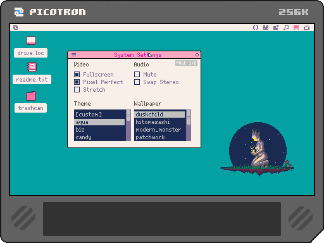Select the modern_monster wallpaper entry
Image resolution: width=324 pixels, height=243 pixels.
tap(159, 130)
